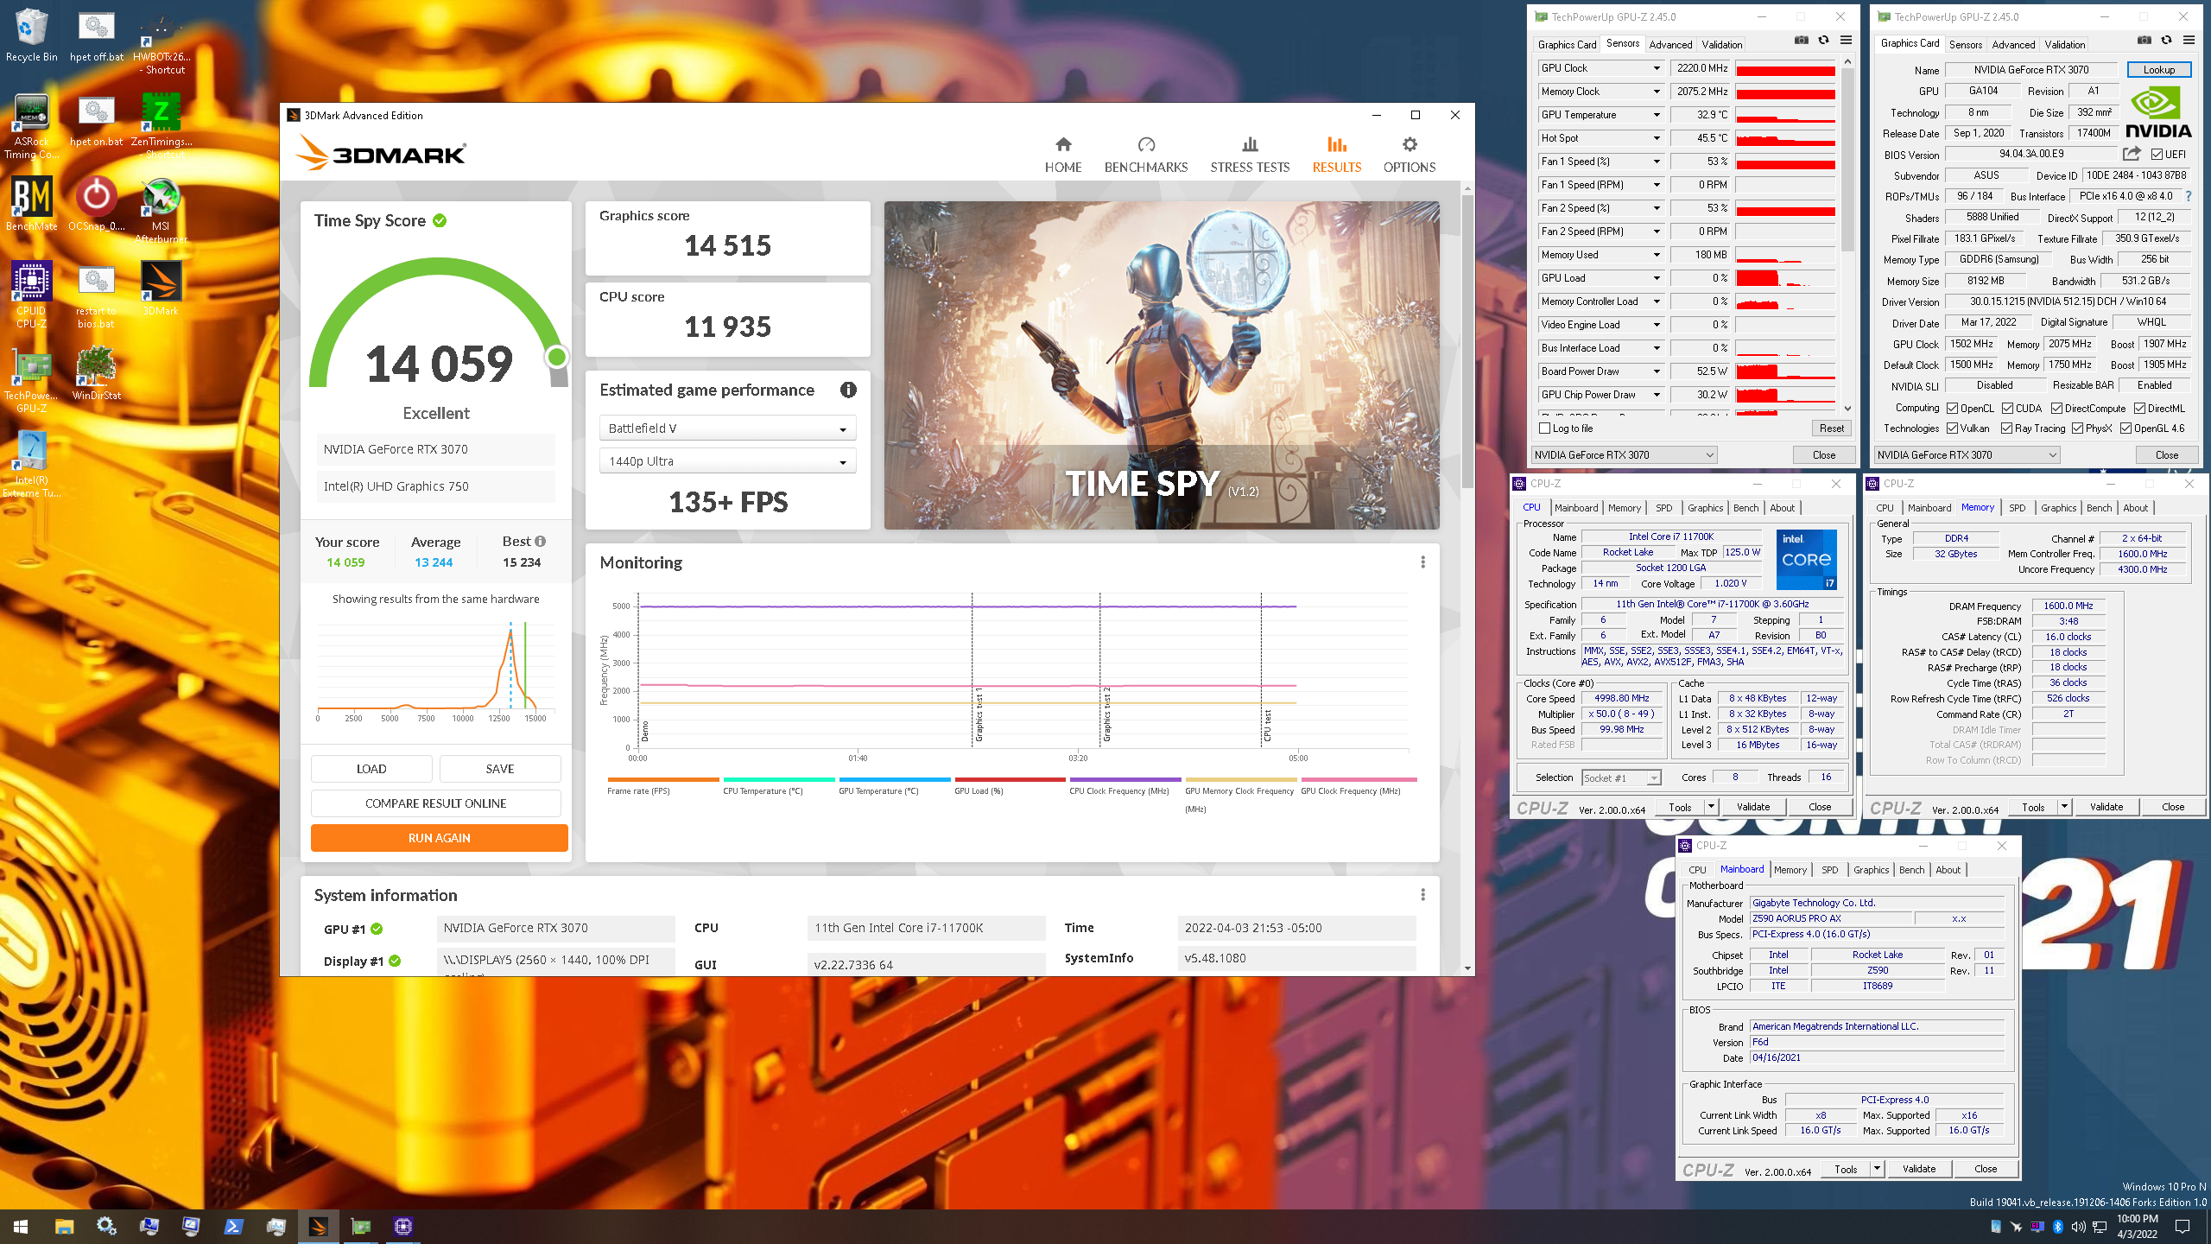
Task: Open the Battlefield V game dropdown
Action: 727,428
